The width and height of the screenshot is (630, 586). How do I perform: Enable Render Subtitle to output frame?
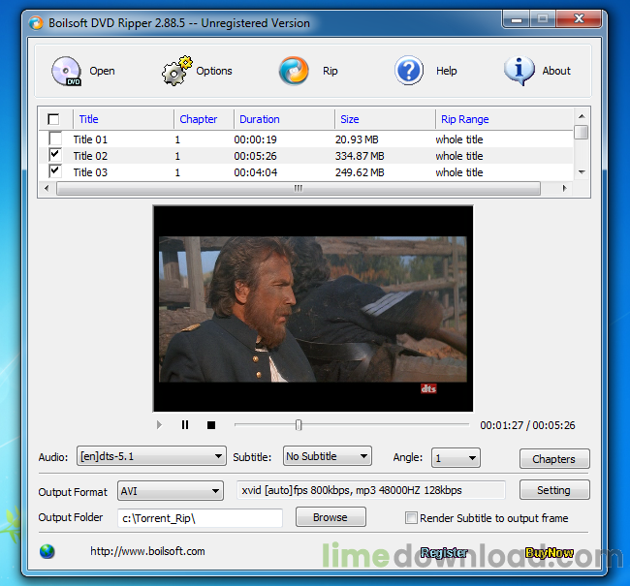(x=411, y=518)
